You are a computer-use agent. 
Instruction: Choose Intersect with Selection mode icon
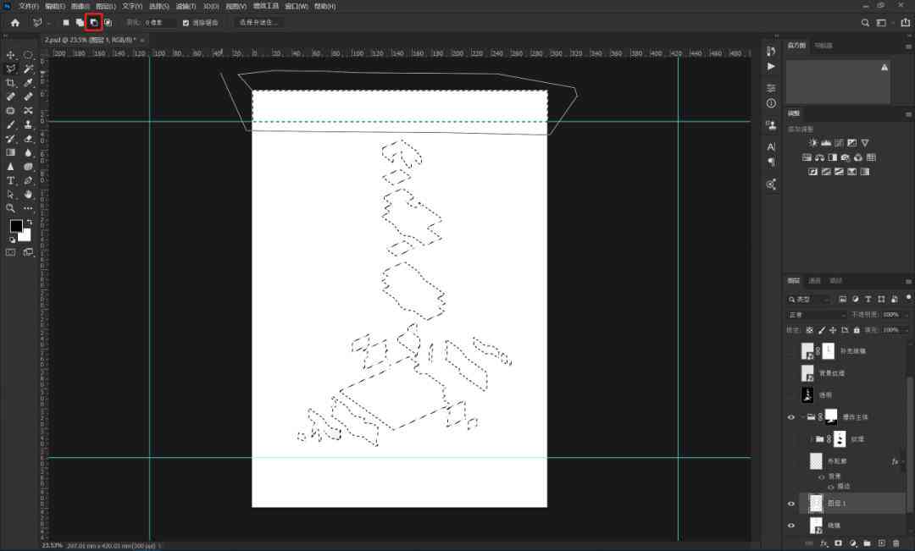click(108, 23)
